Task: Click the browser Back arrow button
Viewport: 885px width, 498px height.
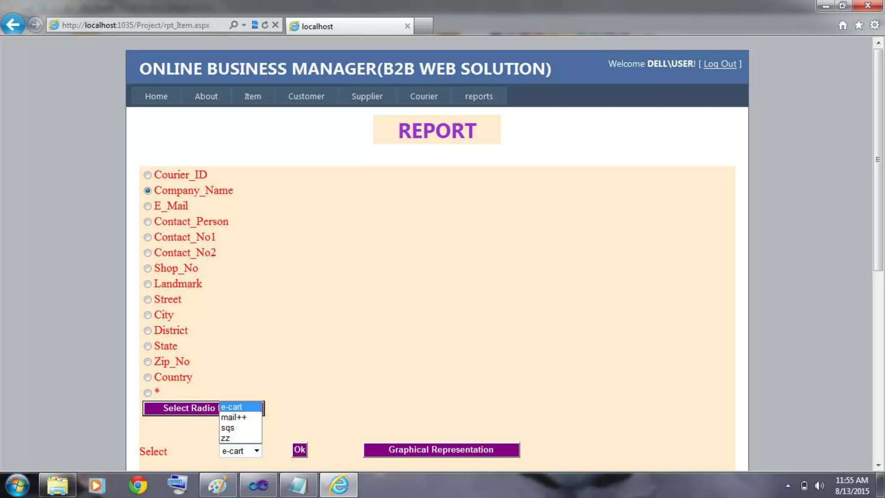Action: 13,25
